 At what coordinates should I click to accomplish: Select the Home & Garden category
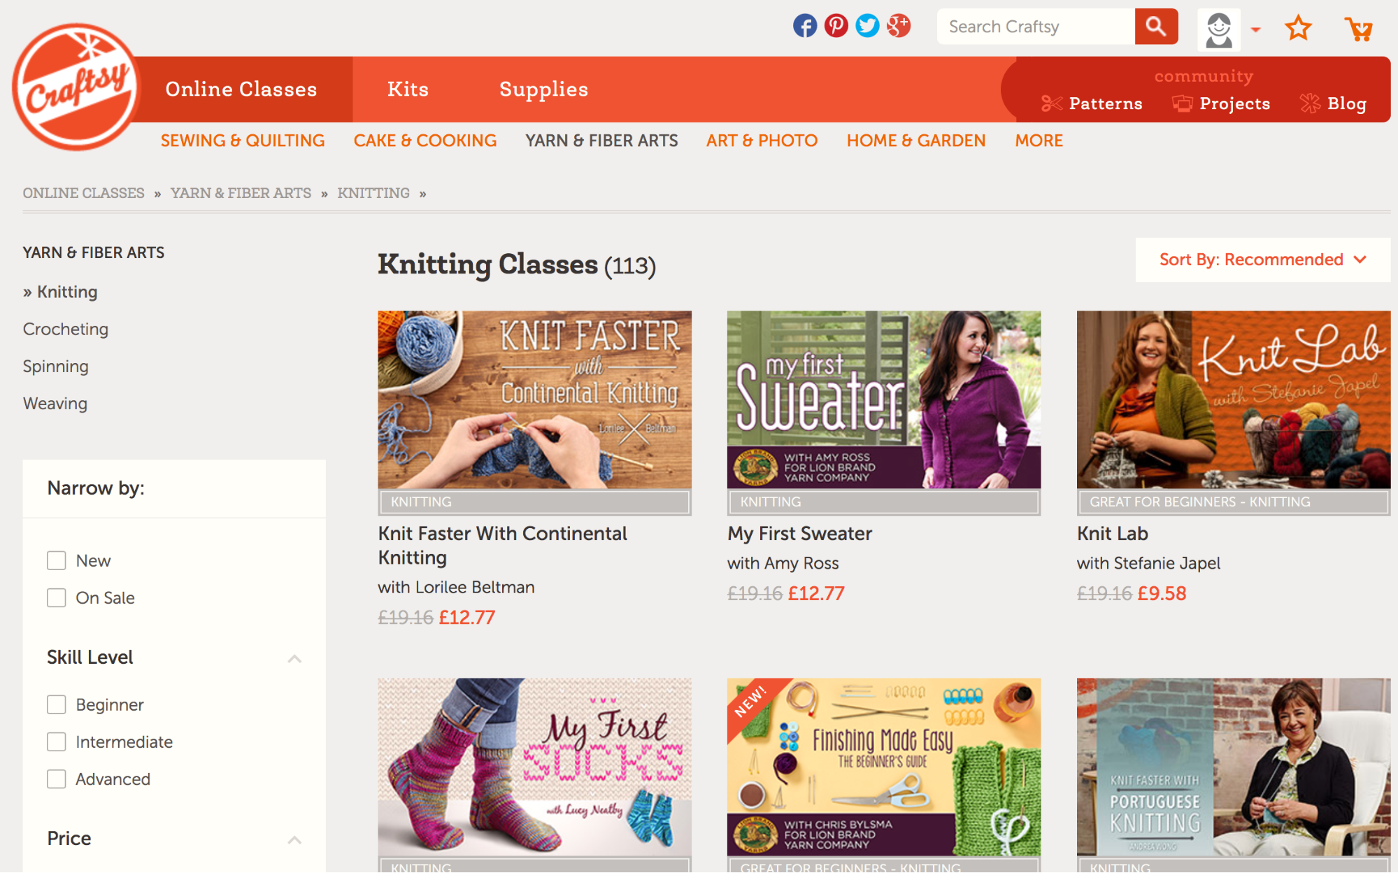pos(916,141)
